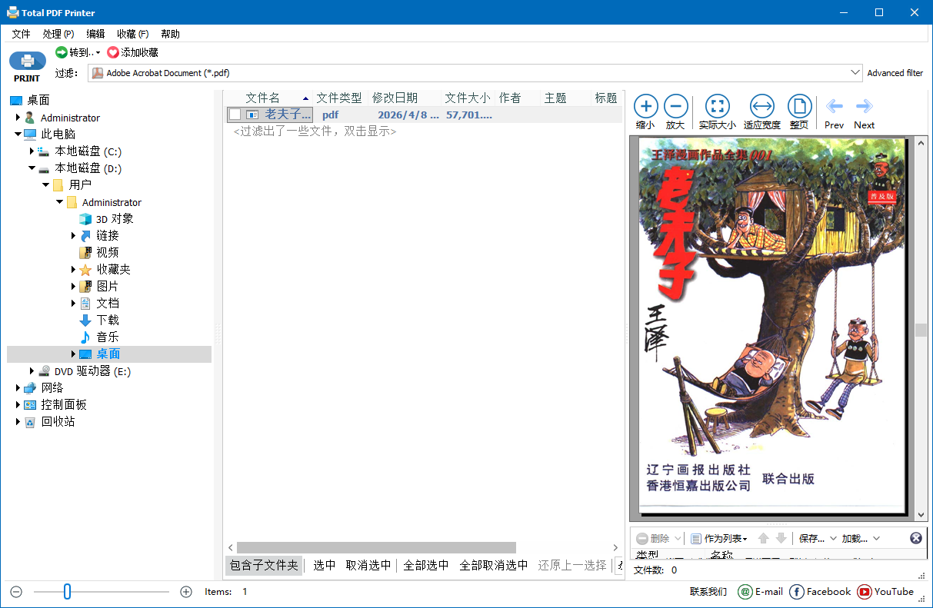Click the 缩小 plus-circle zoom icon
Viewport: 933px width, 608px height.
645,106
